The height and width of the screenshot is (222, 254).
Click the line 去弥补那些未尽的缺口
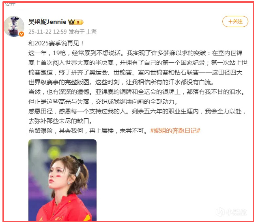click(60, 121)
